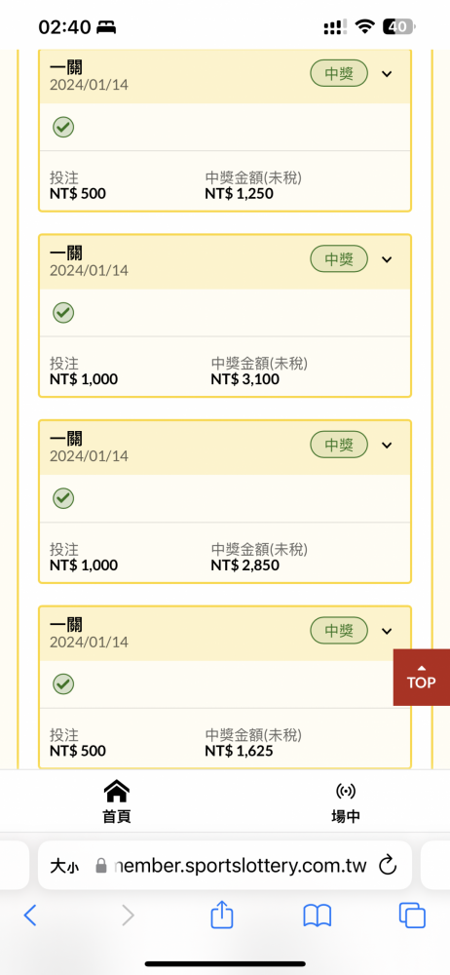This screenshot has height=975, width=450.
Task: Expand the bet card winning NT$ 1,625
Action: [387, 631]
